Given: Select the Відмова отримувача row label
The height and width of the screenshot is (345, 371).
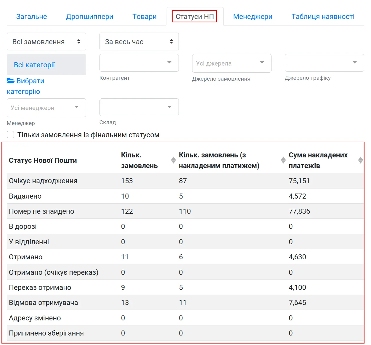Looking at the screenshot, I should click(x=44, y=303).
